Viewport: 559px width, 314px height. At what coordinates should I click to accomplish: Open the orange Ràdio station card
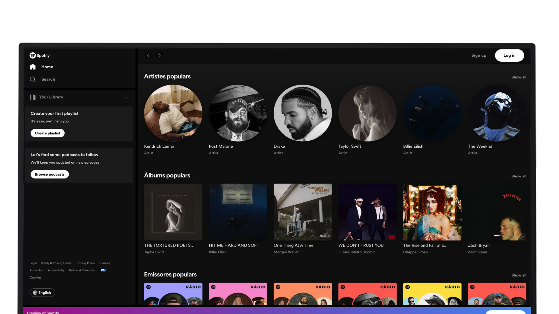click(x=303, y=294)
